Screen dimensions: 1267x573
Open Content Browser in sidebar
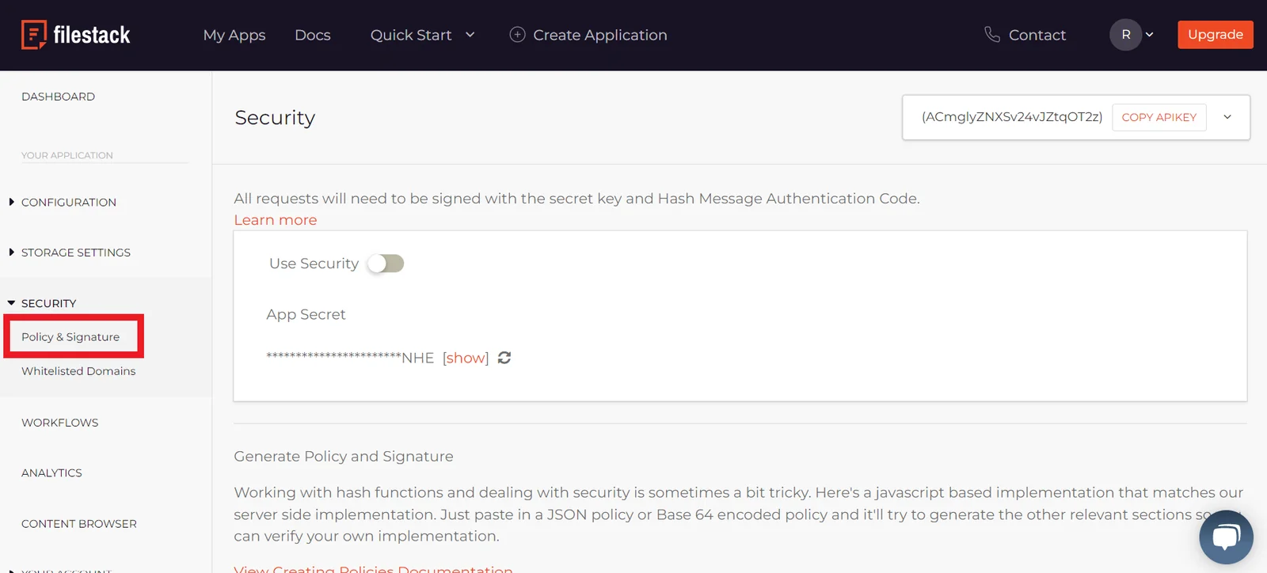79,524
